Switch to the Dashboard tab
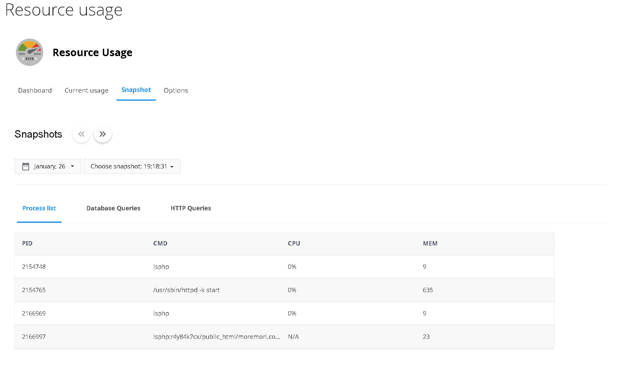 pos(35,90)
